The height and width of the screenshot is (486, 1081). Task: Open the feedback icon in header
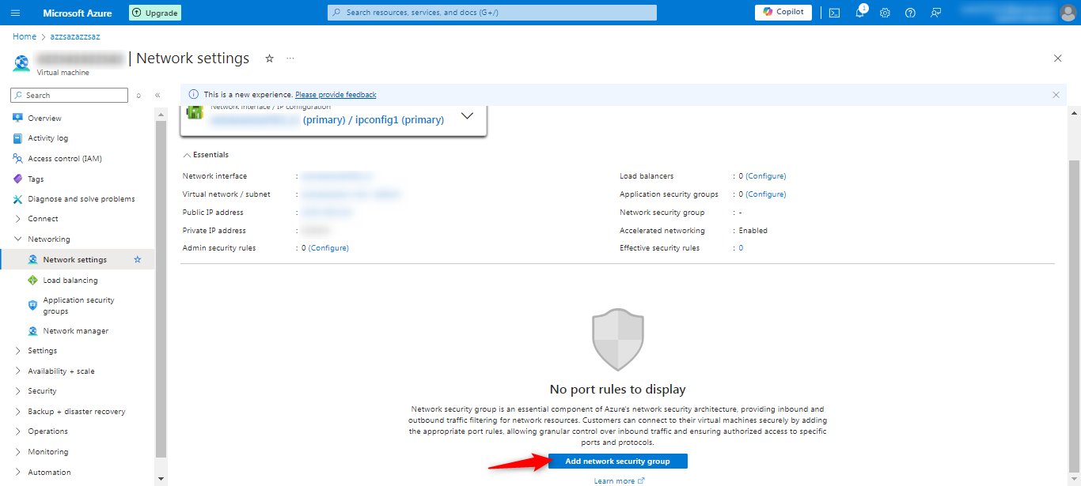coord(935,13)
